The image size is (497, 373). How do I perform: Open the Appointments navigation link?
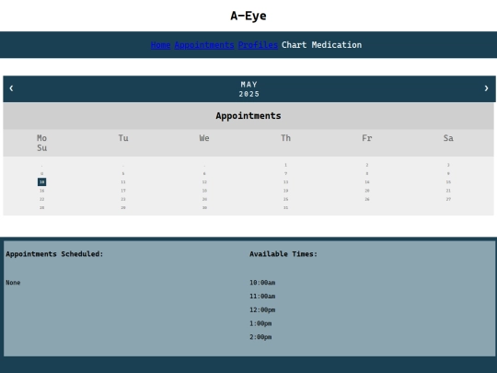click(204, 45)
